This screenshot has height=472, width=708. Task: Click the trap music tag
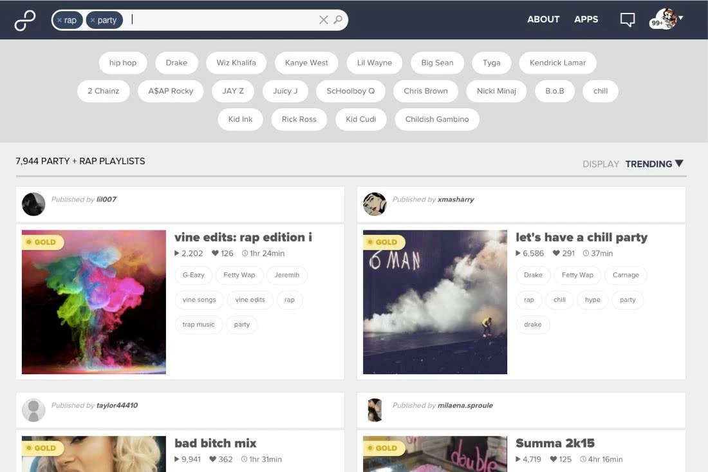click(x=198, y=325)
